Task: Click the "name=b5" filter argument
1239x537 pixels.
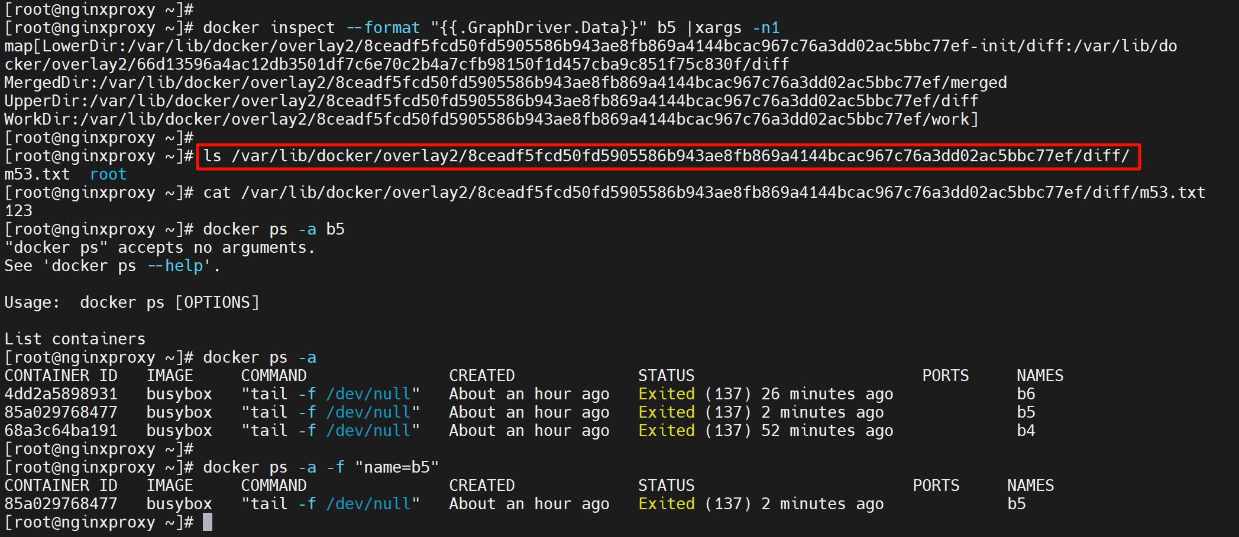Action: click(397, 467)
